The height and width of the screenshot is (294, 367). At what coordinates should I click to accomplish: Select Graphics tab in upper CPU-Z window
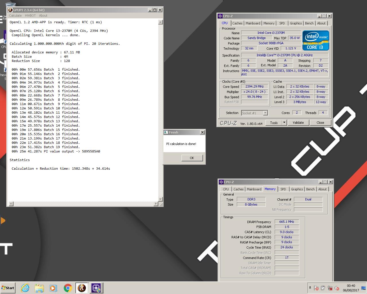point(296,23)
